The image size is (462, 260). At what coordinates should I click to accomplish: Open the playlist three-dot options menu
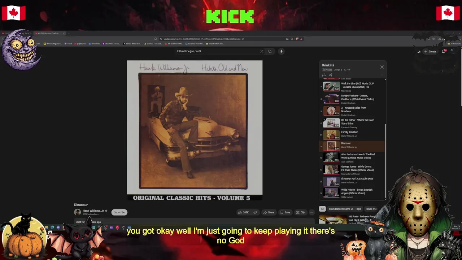point(382,75)
